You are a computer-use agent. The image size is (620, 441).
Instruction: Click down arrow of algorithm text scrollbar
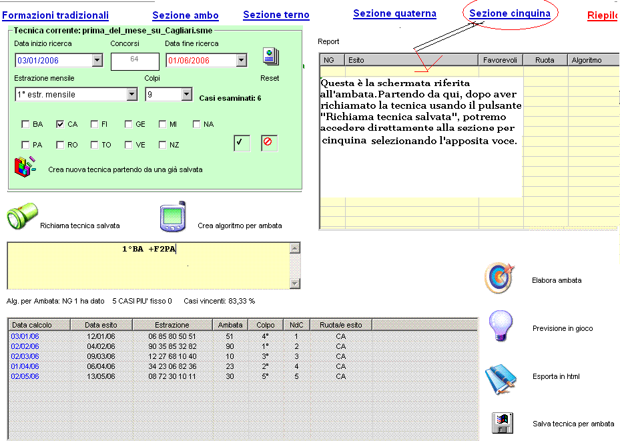[x=295, y=283]
